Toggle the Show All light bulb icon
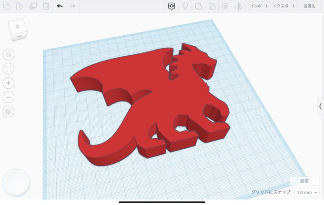Screen dimensions: 324x205 coord(185,6)
